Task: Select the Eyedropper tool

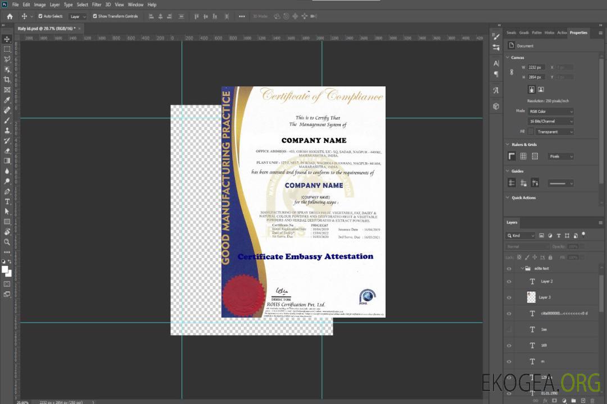Action: 7,100
